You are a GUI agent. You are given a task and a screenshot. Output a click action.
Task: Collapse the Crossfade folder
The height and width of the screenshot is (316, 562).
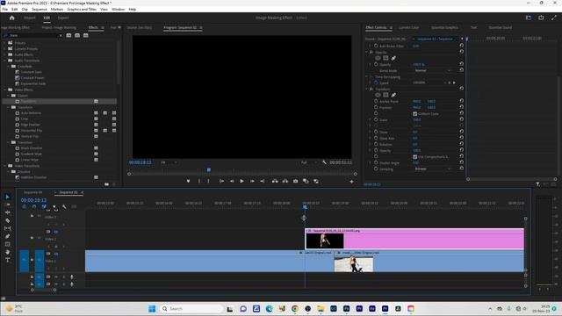pos(9,67)
